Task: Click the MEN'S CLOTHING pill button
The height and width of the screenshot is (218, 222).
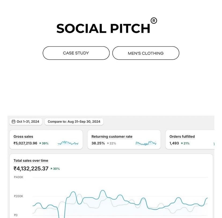Action: tap(146, 53)
